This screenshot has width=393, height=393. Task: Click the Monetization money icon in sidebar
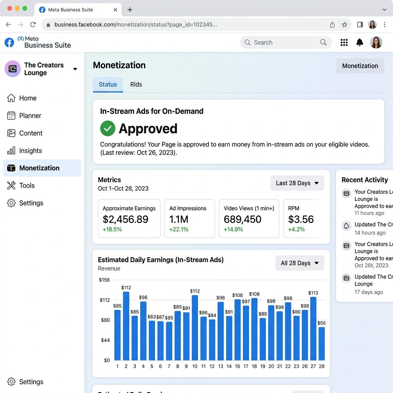click(x=11, y=168)
